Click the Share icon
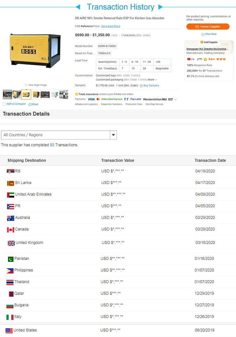Image resolution: width=236 pixels, height=337 pixels. 30,104
